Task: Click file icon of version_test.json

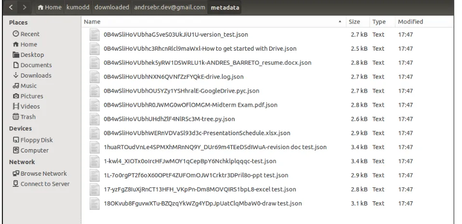Action: [x=95, y=35]
